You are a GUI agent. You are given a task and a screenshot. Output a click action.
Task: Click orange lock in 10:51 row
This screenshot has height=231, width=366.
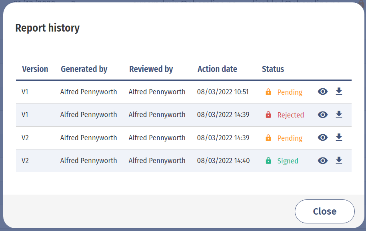coord(268,92)
